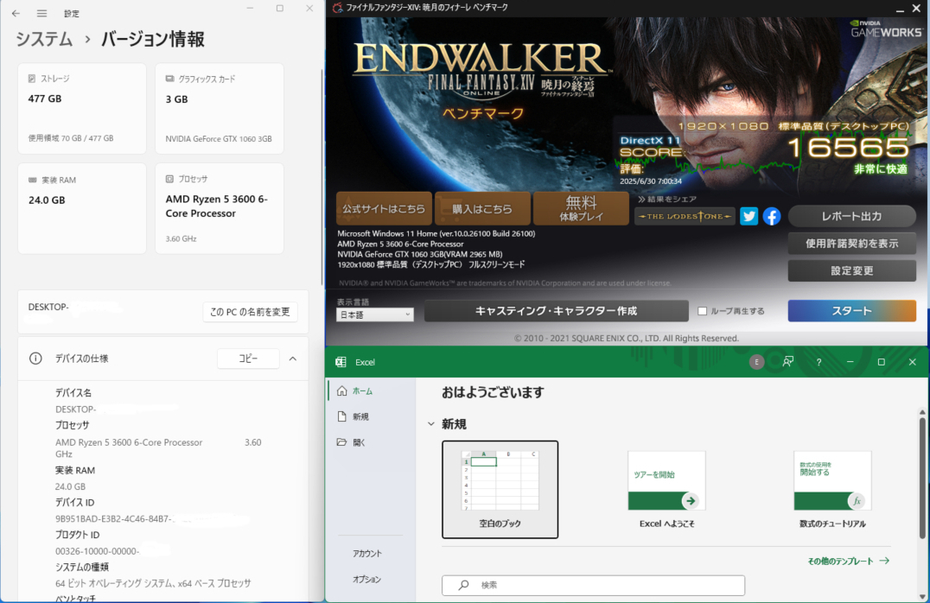Image resolution: width=930 pixels, height=603 pixels.
Task: Click 使用領域 70 GB / 477 GB text
Action: pyautogui.click(x=71, y=138)
